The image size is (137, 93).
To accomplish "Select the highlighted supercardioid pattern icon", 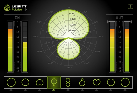I will pos(54,82).
